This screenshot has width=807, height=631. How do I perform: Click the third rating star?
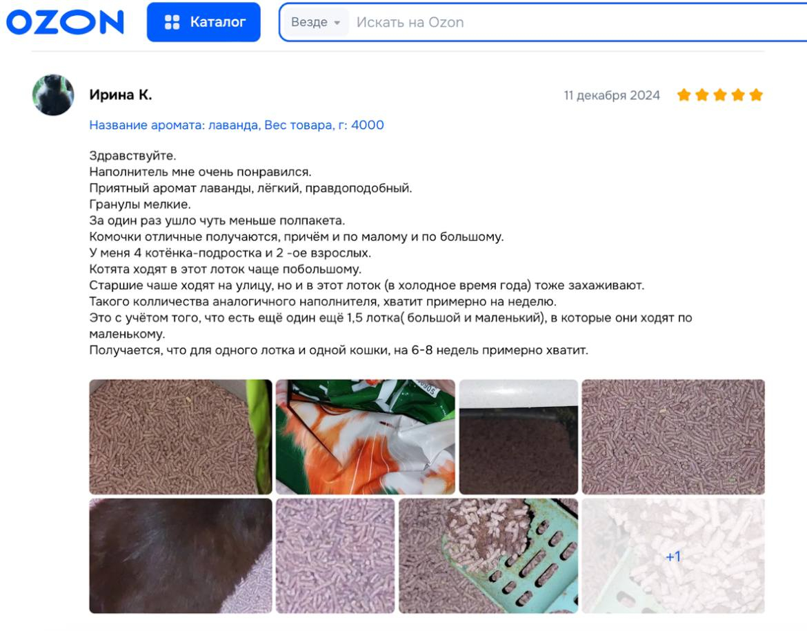pyautogui.click(x=720, y=94)
